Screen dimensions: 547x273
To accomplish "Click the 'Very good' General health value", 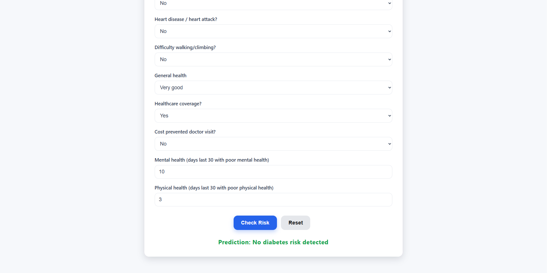I will point(171,88).
